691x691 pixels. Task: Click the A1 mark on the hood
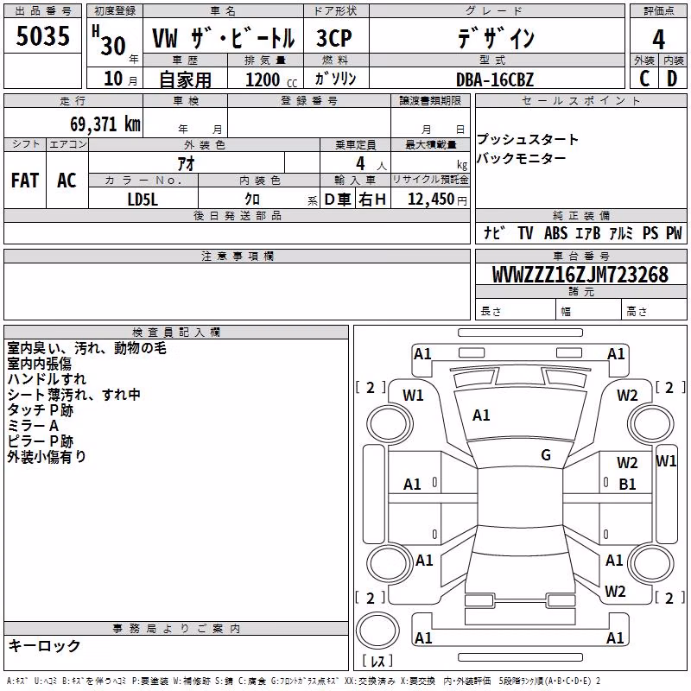481,415
